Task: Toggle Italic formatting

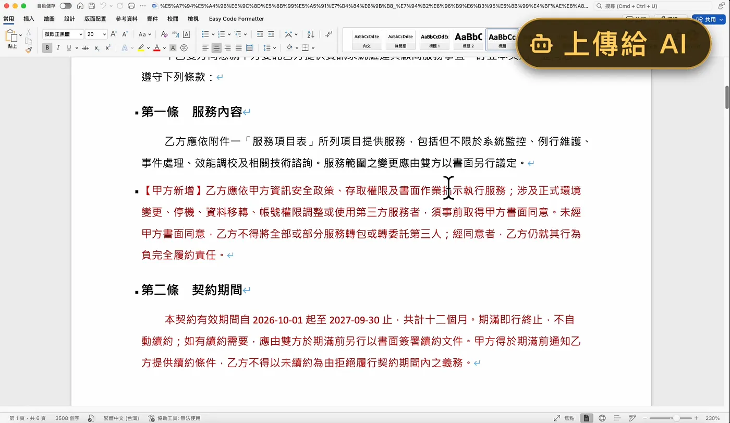Action: pyautogui.click(x=58, y=47)
